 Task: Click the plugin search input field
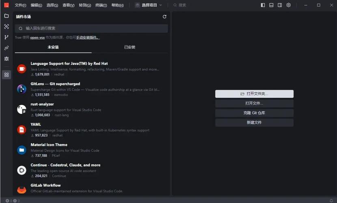(x=91, y=28)
